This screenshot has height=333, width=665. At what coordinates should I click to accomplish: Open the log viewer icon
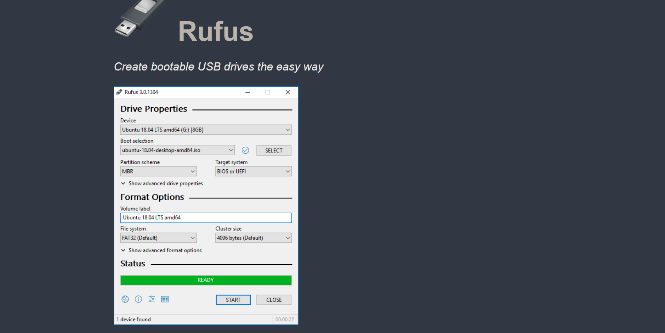point(165,299)
